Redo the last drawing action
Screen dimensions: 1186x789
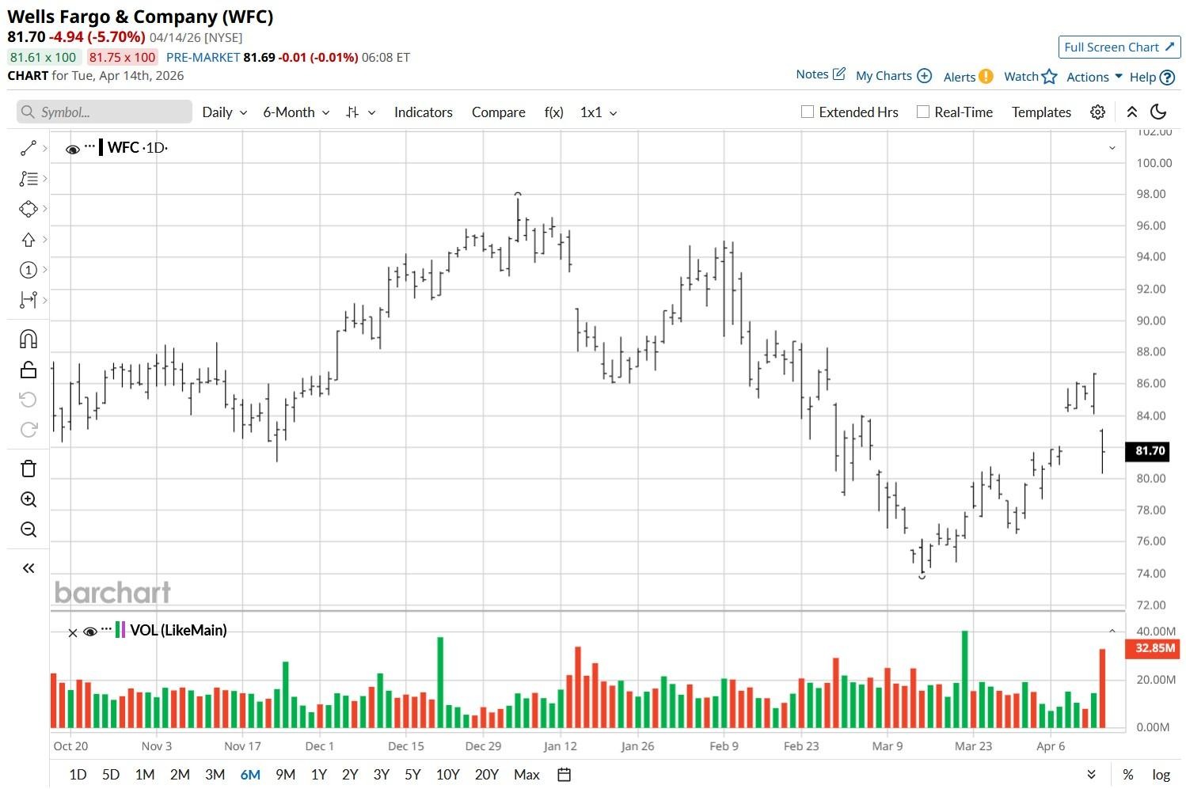point(29,430)
